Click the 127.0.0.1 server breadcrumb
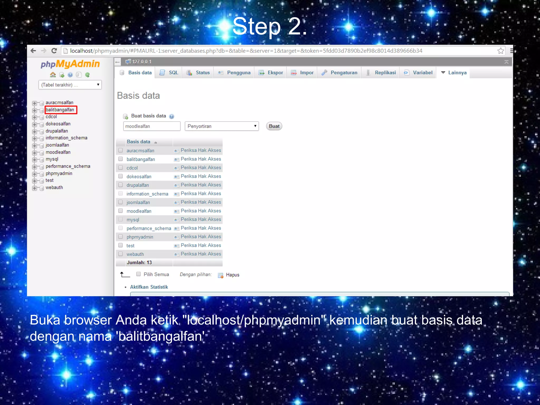This screenshot has height=405, width=540. (142, 62)
